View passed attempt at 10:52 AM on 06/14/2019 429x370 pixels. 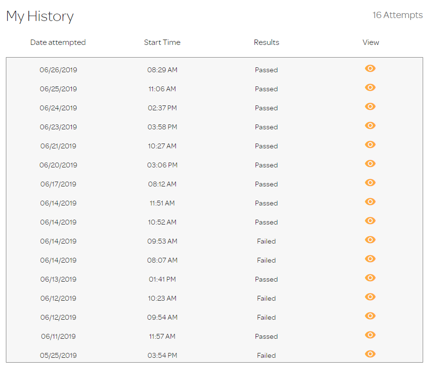[x=370, y=221]
